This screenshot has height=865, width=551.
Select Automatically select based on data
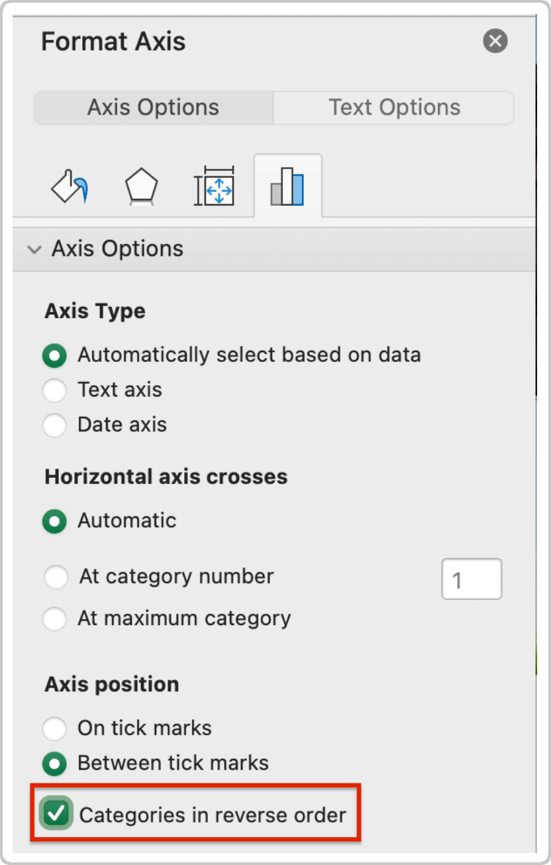click(x=54, y=355)
